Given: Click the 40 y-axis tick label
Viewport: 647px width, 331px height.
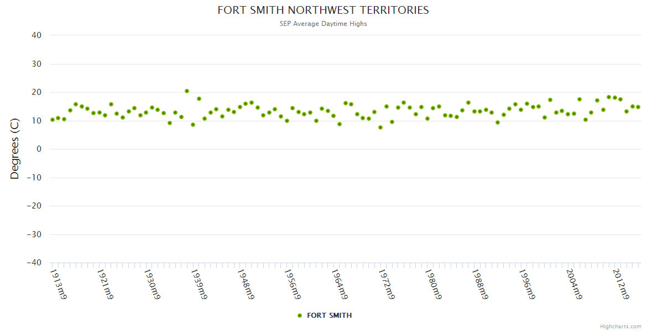Looking at the screenshot, I should tap(36, 35).
